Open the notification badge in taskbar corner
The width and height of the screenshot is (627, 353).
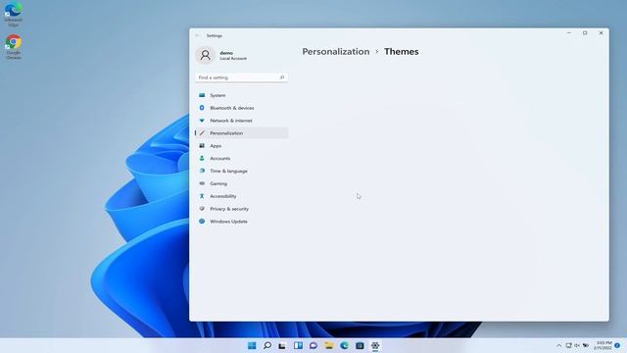click(617, 345)
